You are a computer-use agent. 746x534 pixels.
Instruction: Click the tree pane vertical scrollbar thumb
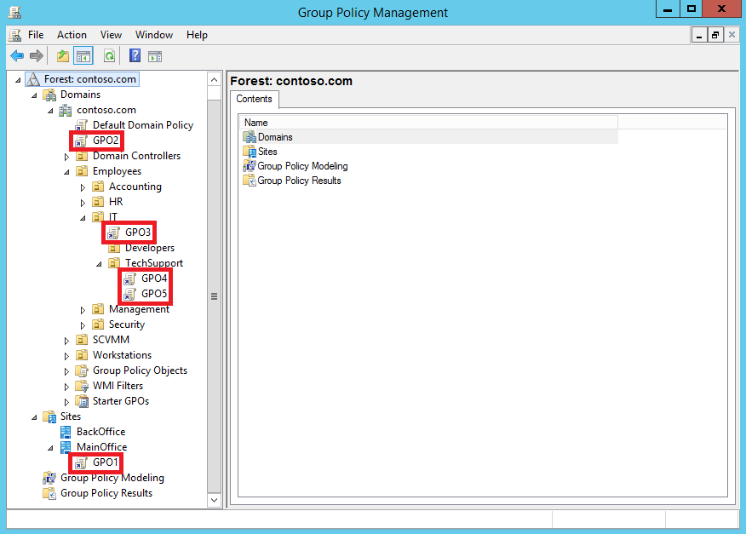[214, 296]
